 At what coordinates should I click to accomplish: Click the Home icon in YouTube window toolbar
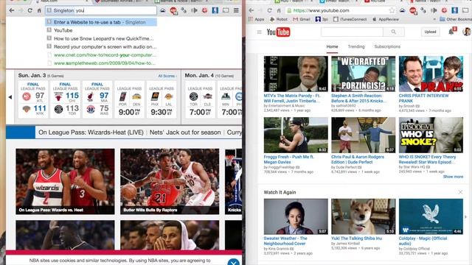(279, 10)
